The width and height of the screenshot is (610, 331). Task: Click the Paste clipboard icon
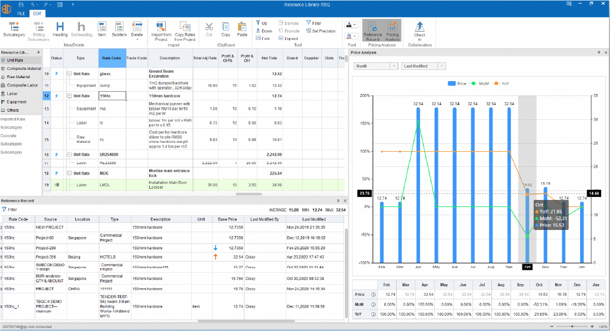[x=242, y=26]
